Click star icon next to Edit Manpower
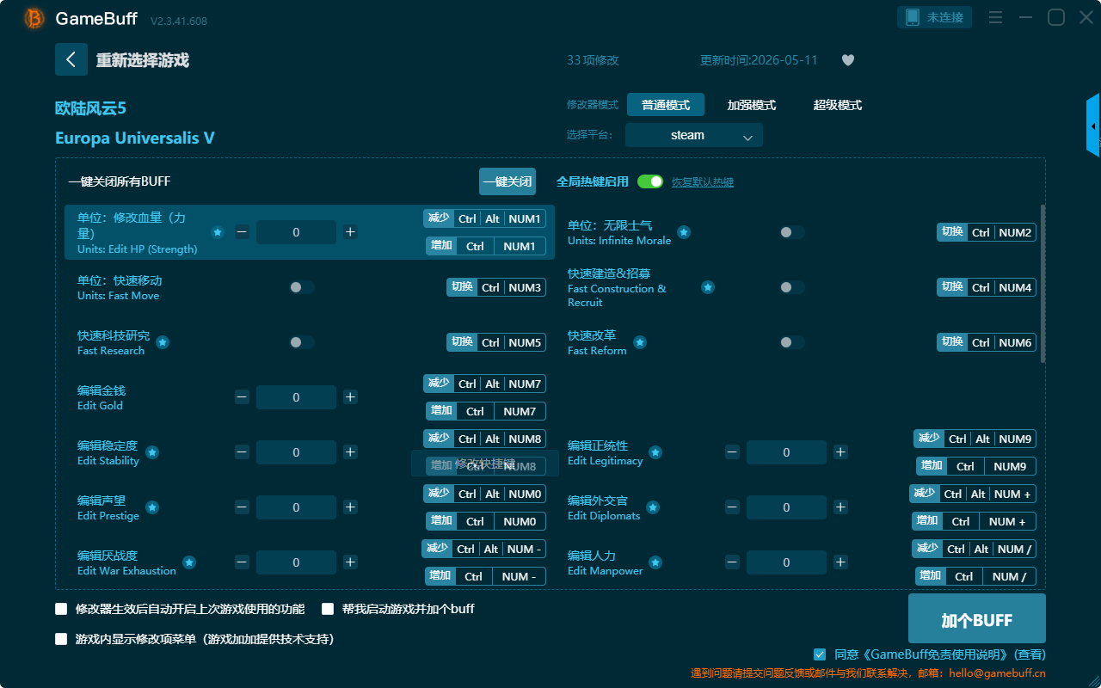 [655, 562]
